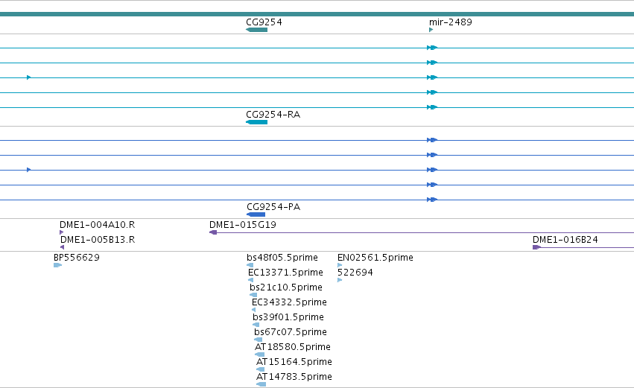Select the arrow glyph under bs39f01.5prime
The height and width of the screenshot is (388, 634).
[x=256, y=325]
